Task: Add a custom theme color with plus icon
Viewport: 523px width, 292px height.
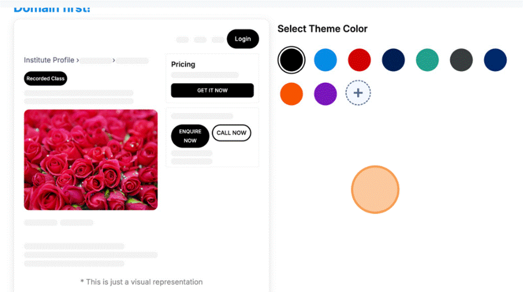Action: 358,93
